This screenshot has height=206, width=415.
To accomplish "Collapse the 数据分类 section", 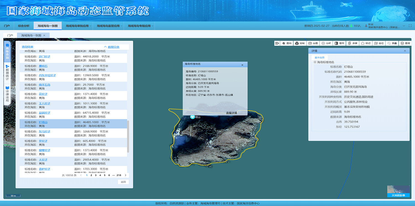I will pos(111,47).
